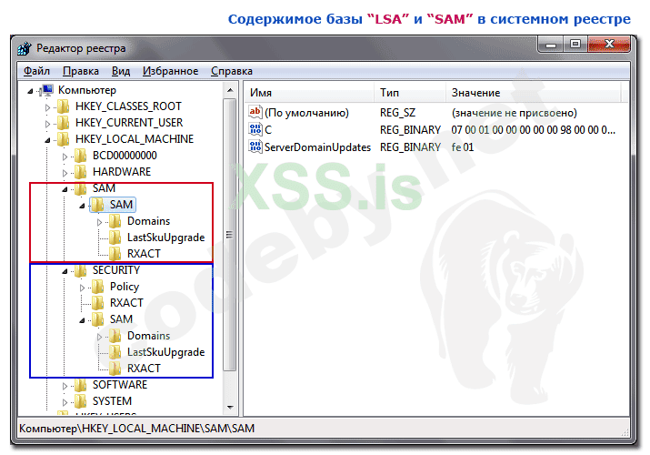650x455 pixels.
Task: Click the REG_SZ type cell
Action: (397, 113)
